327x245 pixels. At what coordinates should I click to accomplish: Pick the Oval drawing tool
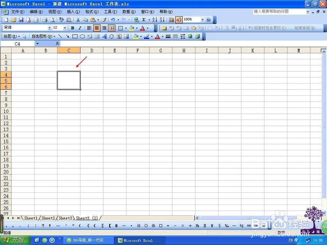tap(82, 36)
